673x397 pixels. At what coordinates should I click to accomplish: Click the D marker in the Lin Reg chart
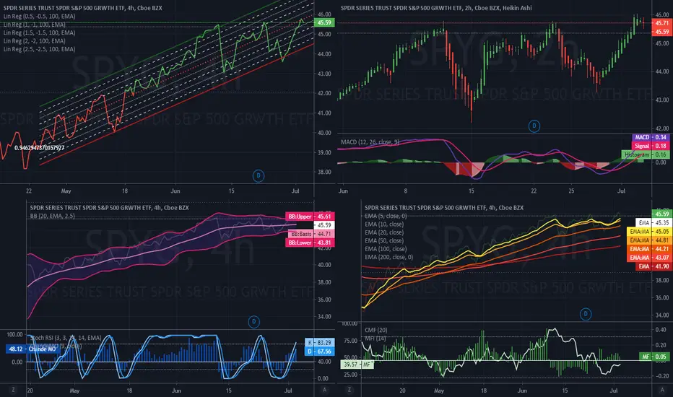259,175
